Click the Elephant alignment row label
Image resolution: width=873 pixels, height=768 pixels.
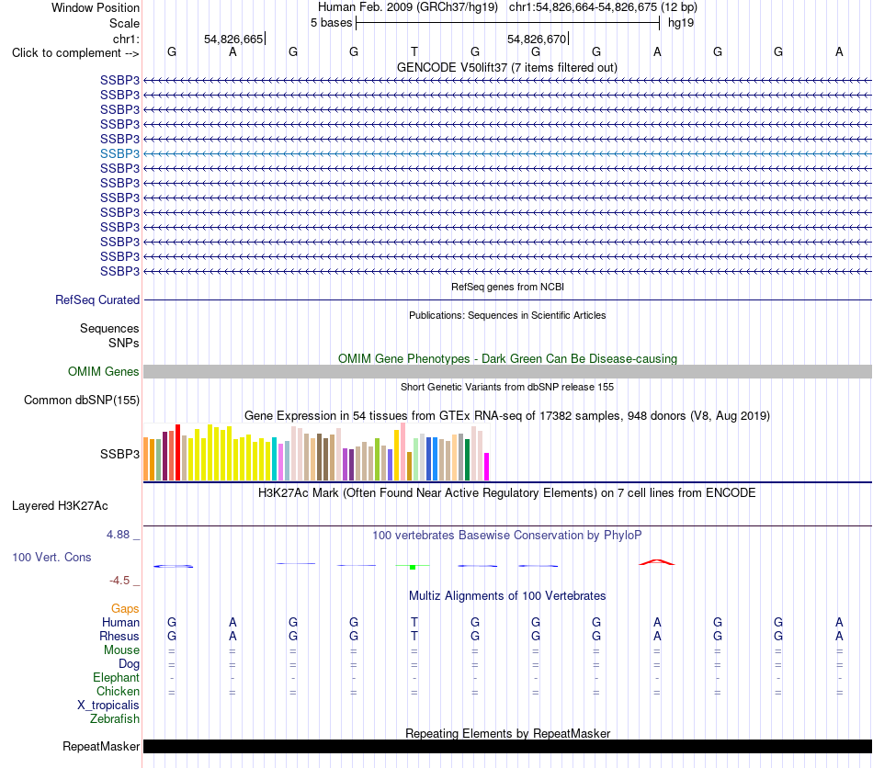[116, 677]
